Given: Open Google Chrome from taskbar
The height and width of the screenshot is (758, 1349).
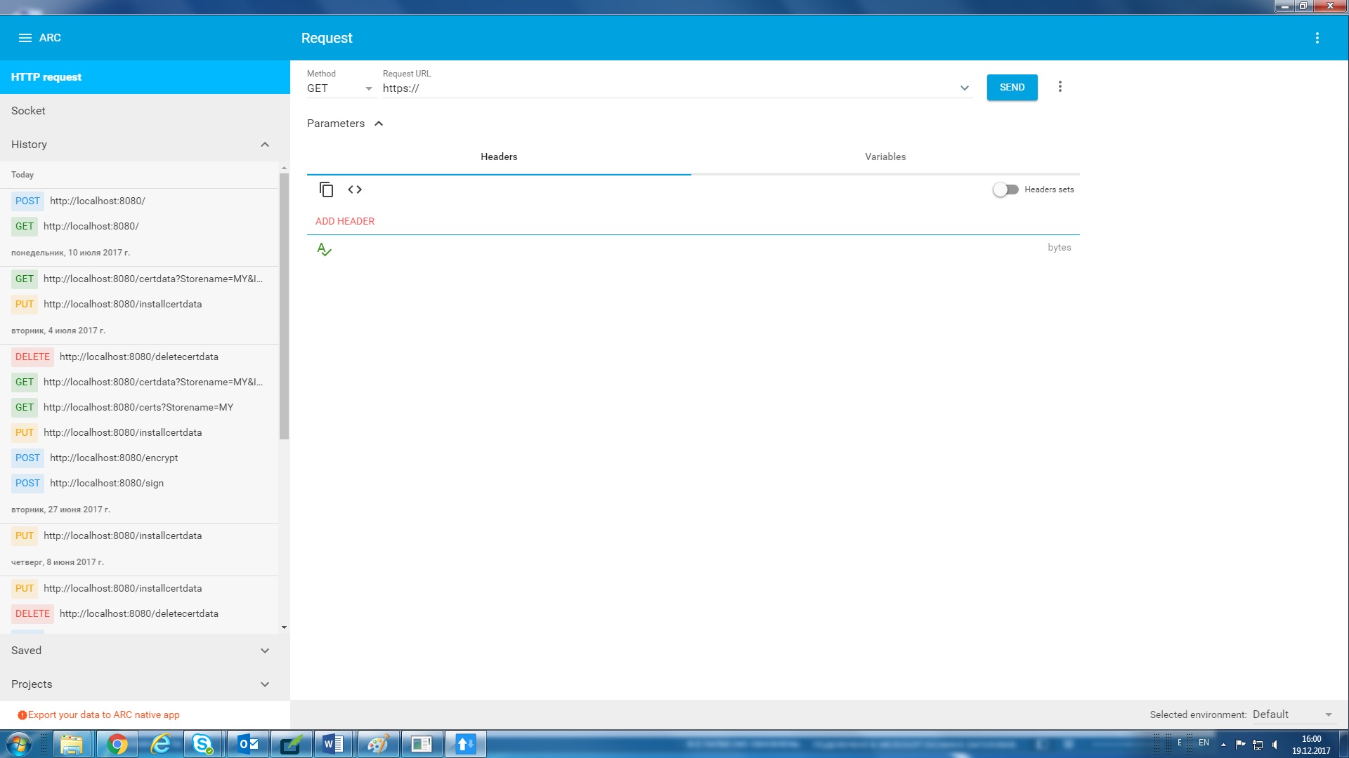Looking at the screenshot, I should coord(117,744).
